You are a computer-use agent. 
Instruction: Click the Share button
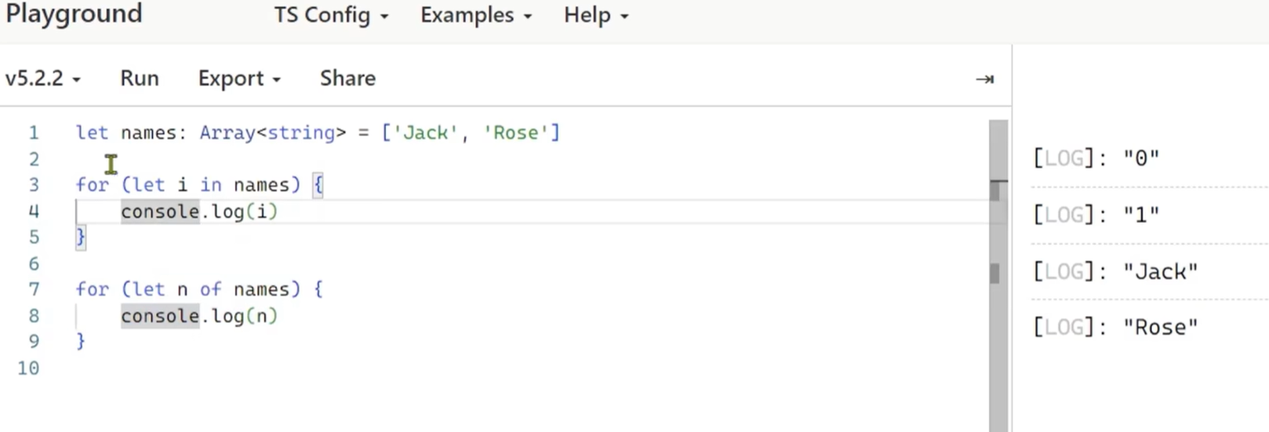(x=347, y=78)
